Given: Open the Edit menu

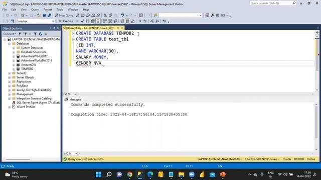Looking at the screenshot, I should coord(14,9).
